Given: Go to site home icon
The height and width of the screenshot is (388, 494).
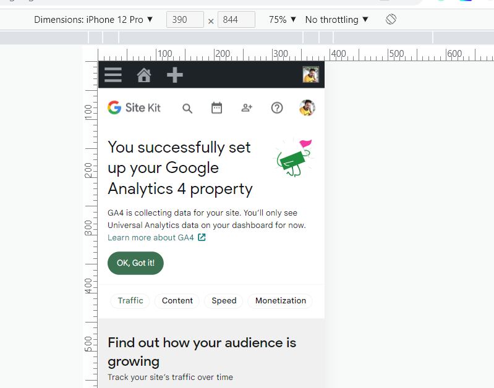Looking at the screenshot, I should [143, 75].
